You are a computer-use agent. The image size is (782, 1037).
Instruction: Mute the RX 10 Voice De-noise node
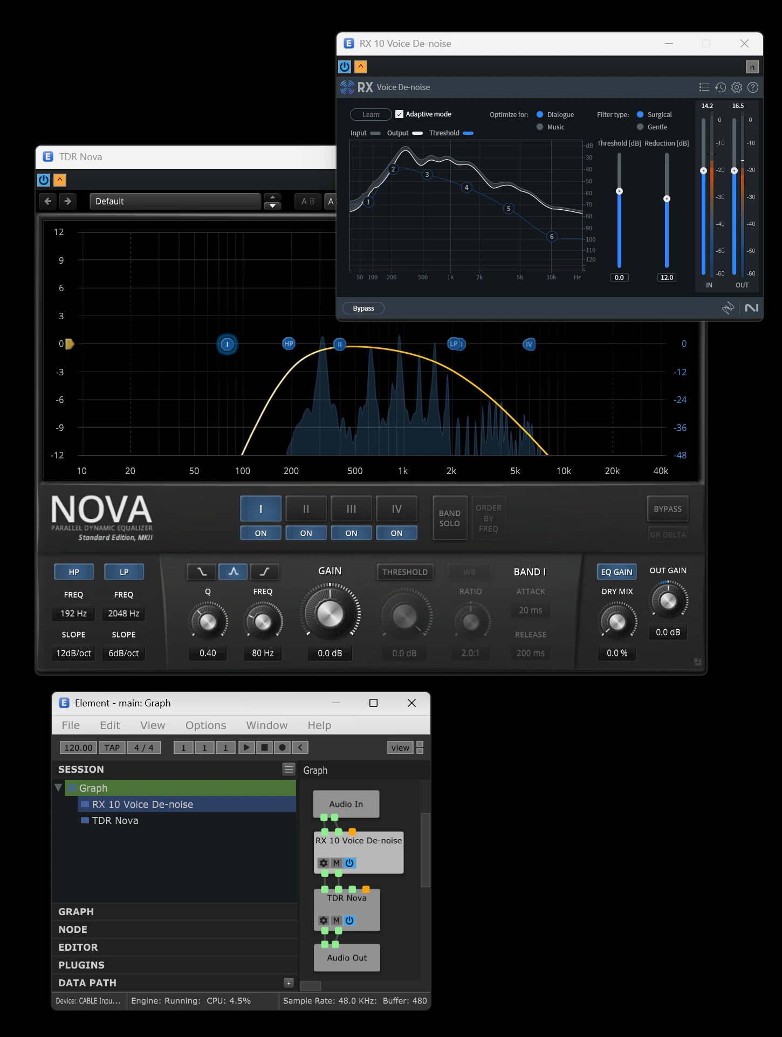click(337, 863)
